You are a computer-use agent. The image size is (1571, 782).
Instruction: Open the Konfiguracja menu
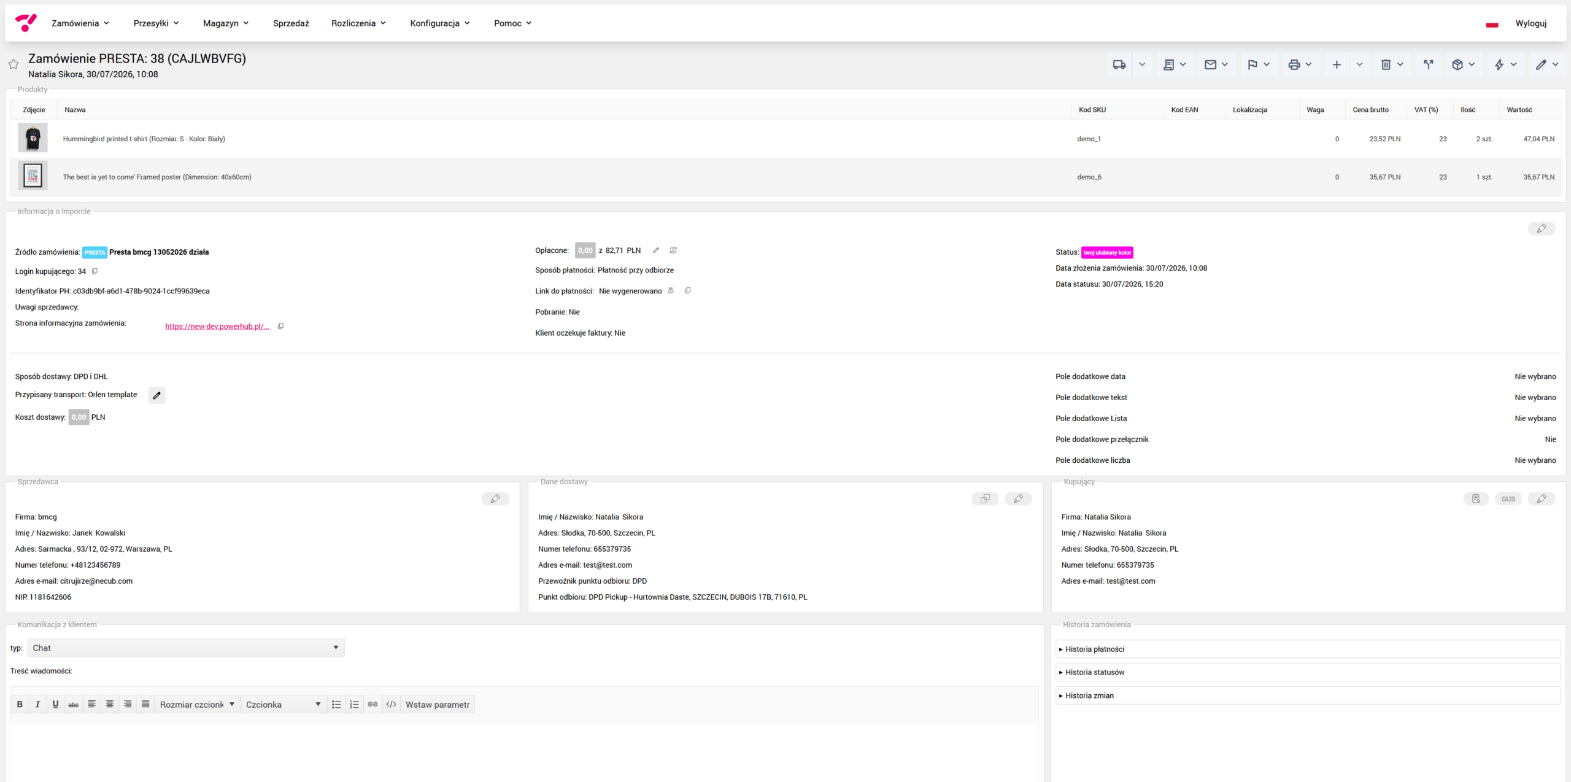coord(440,23)
